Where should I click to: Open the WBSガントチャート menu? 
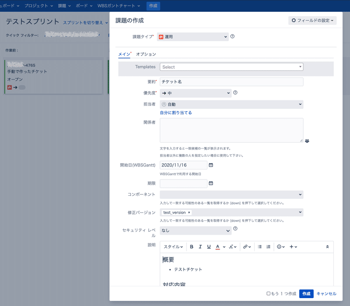[119, 6]
